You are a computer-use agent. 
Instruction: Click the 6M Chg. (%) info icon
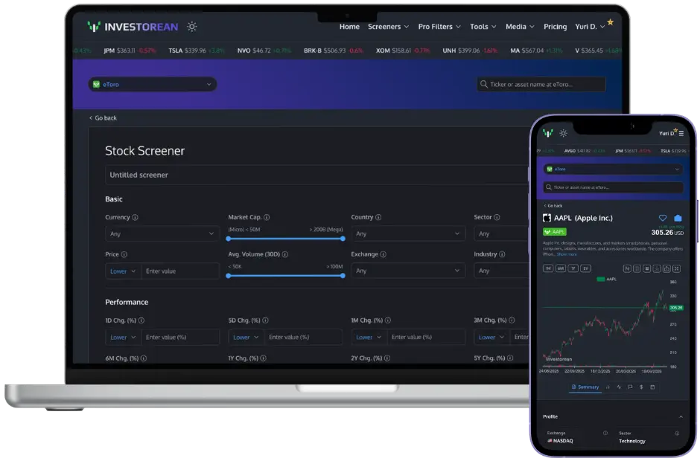pos(143,358)
